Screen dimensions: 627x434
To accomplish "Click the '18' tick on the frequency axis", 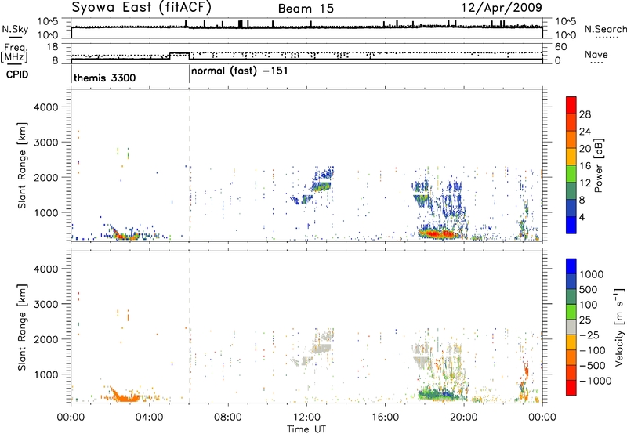I will 53,47.
